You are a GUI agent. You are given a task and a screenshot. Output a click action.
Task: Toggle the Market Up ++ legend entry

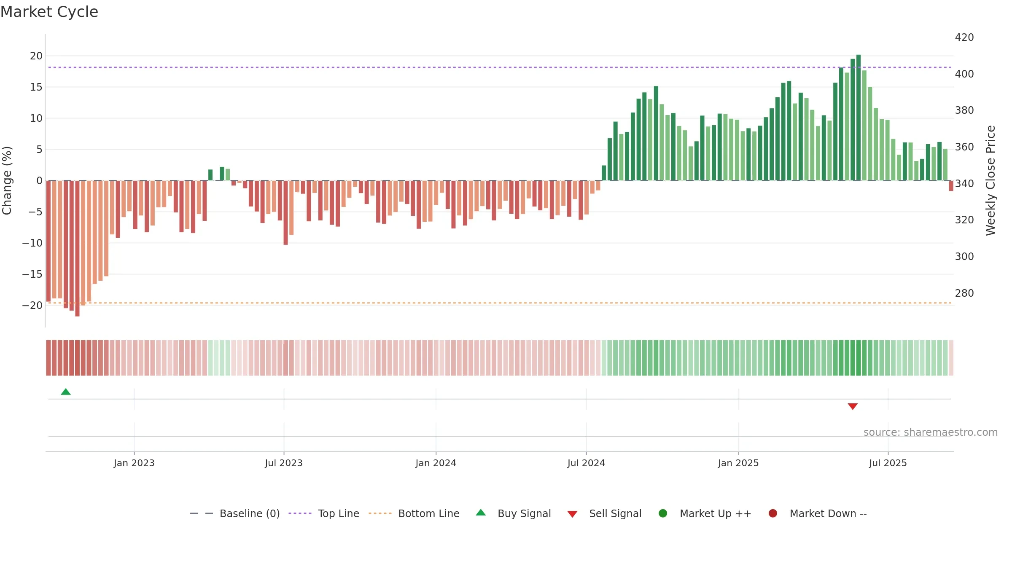click(x=705, y=513)
